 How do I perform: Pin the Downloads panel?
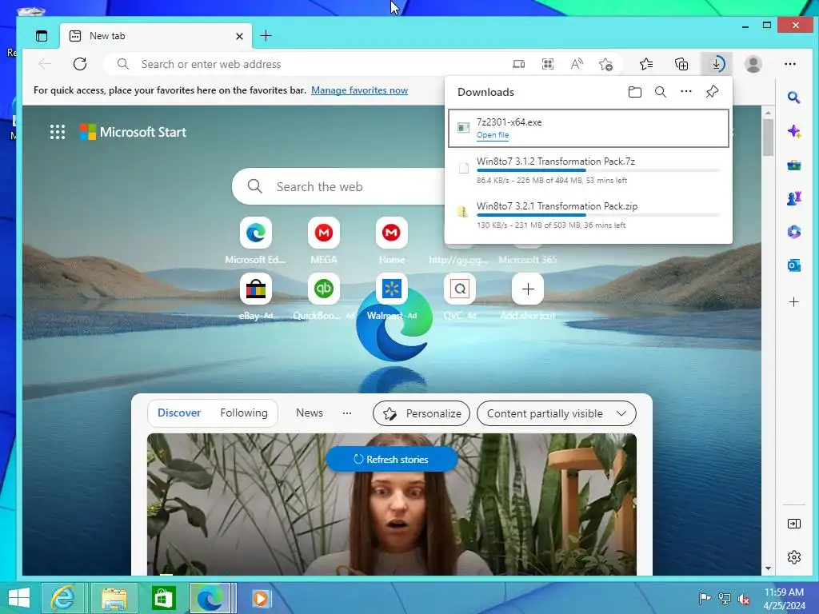712,92
